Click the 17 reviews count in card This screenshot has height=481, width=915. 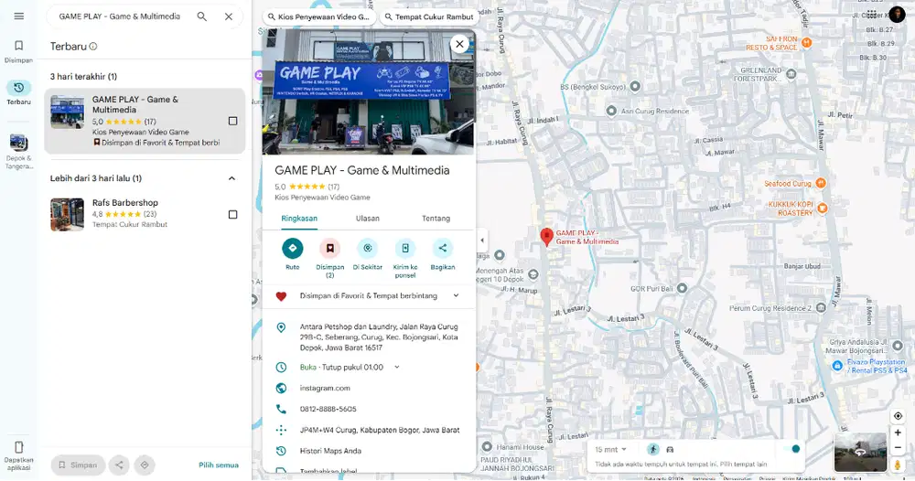[x=333, y=187]
